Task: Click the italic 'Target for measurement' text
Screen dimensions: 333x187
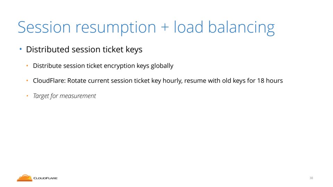Action: [x=64, y=96]
